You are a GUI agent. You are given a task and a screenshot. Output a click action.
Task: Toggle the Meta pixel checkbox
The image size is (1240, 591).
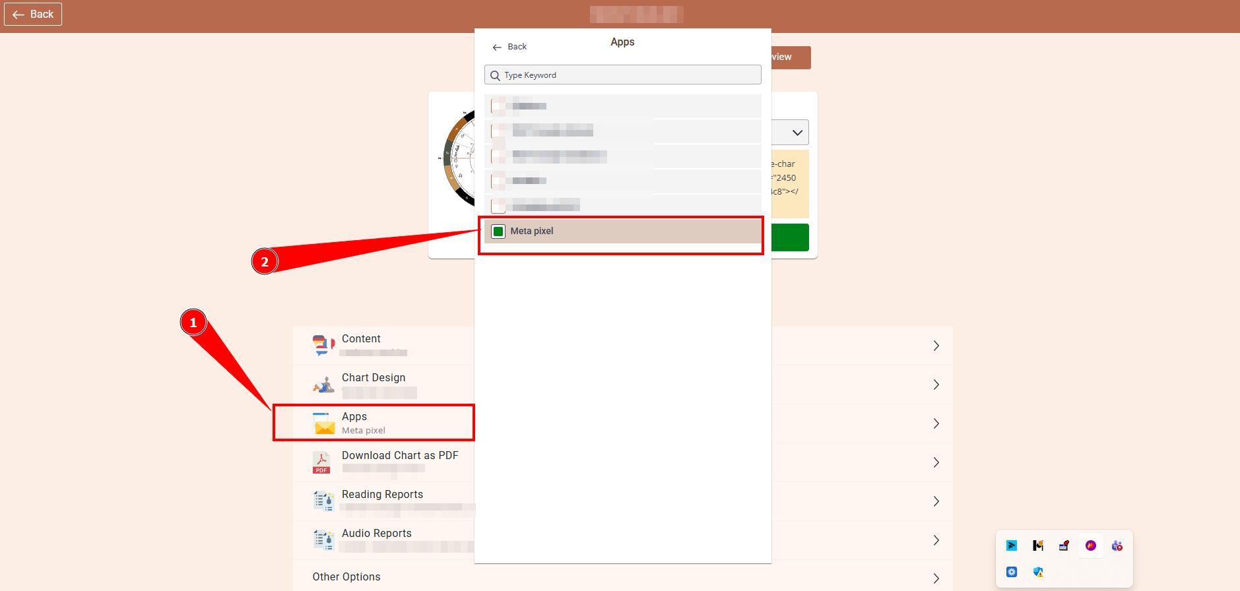pos(498,232)
